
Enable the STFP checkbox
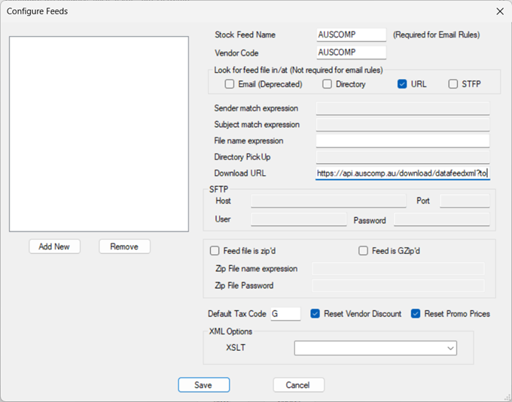[x=453, y=84]
